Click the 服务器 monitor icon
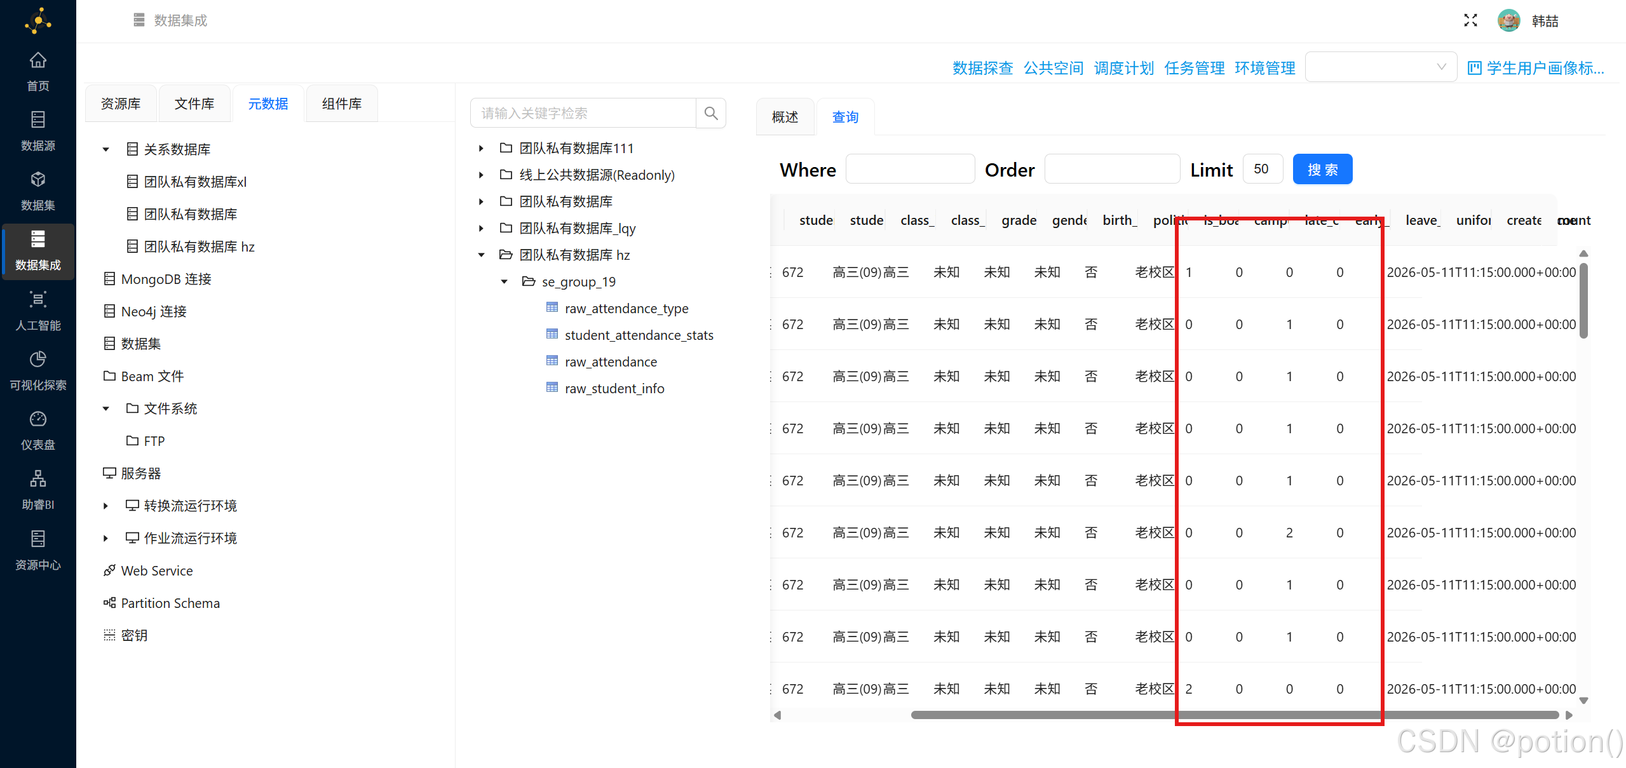 [x=109, y=473]
